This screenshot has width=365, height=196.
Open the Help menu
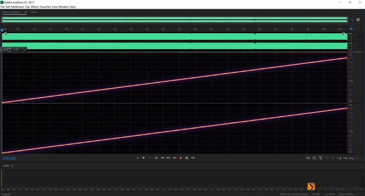pyautogui.click(x=72, y=7)
